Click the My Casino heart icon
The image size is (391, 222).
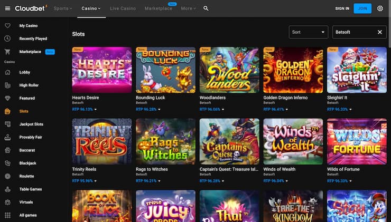tap(7, 26)
